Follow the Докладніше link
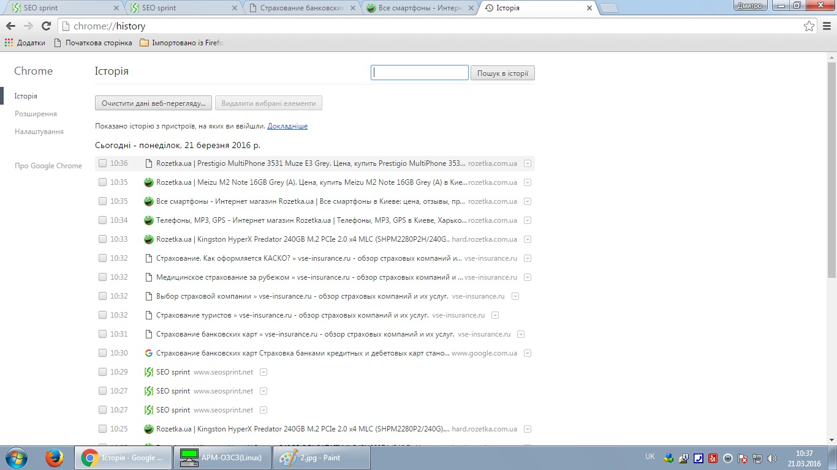The height and width of the screenshot is (470, 837). pyautogui.click(x=287, y=126)
